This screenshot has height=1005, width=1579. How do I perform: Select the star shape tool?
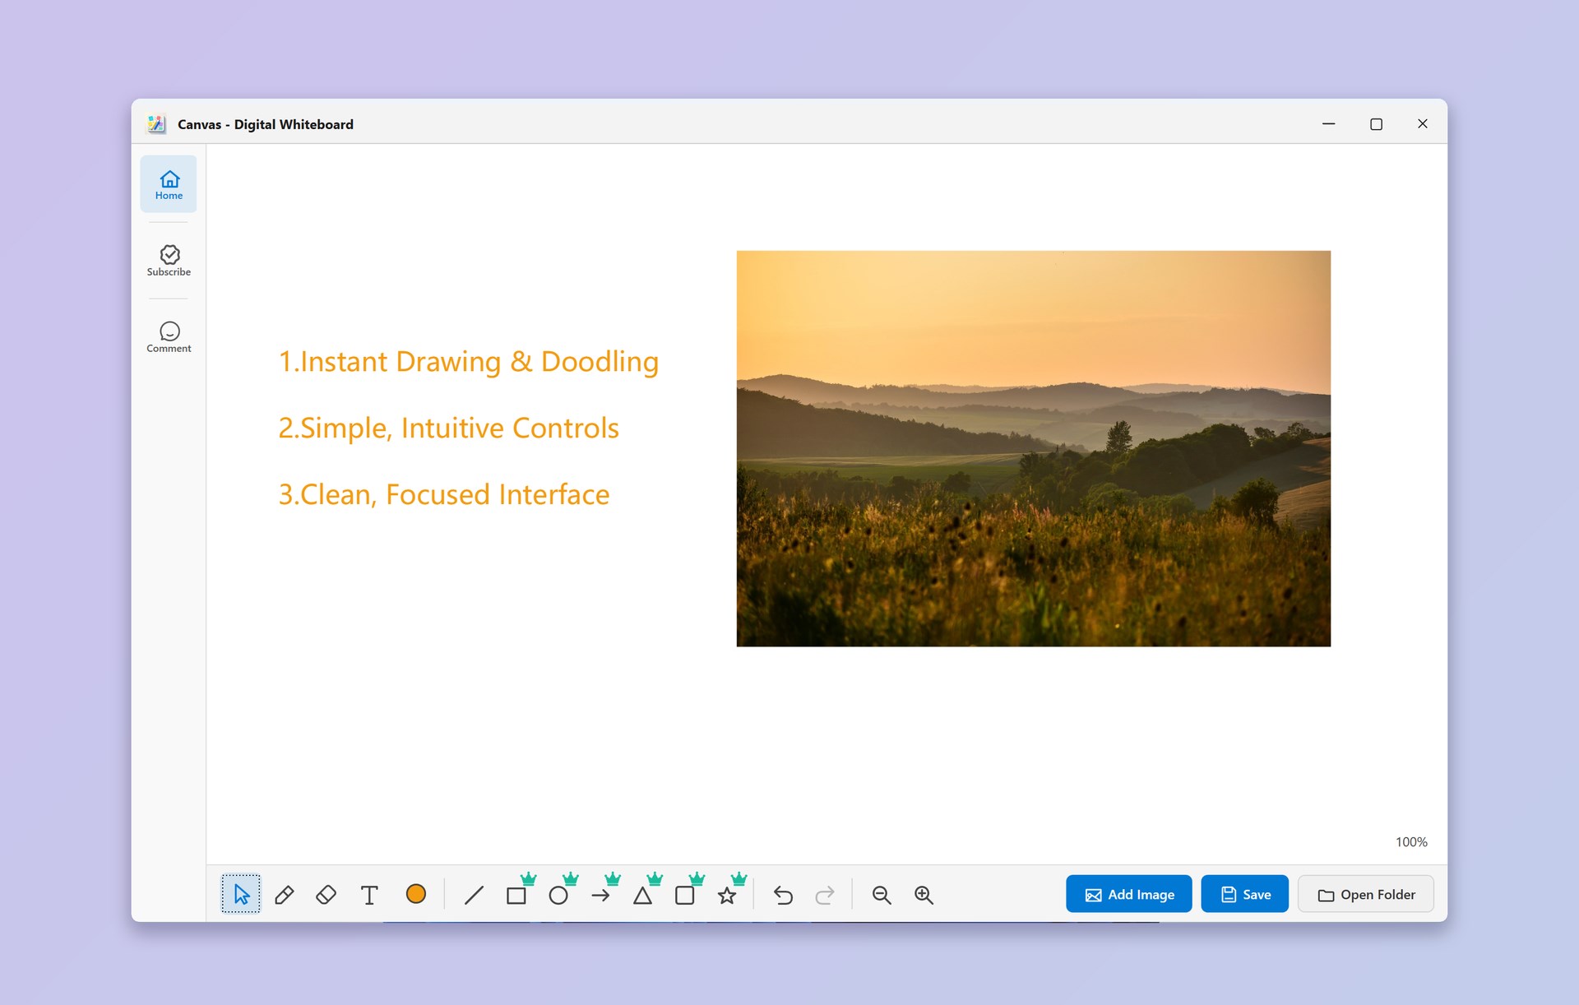[x=727, y=895]
